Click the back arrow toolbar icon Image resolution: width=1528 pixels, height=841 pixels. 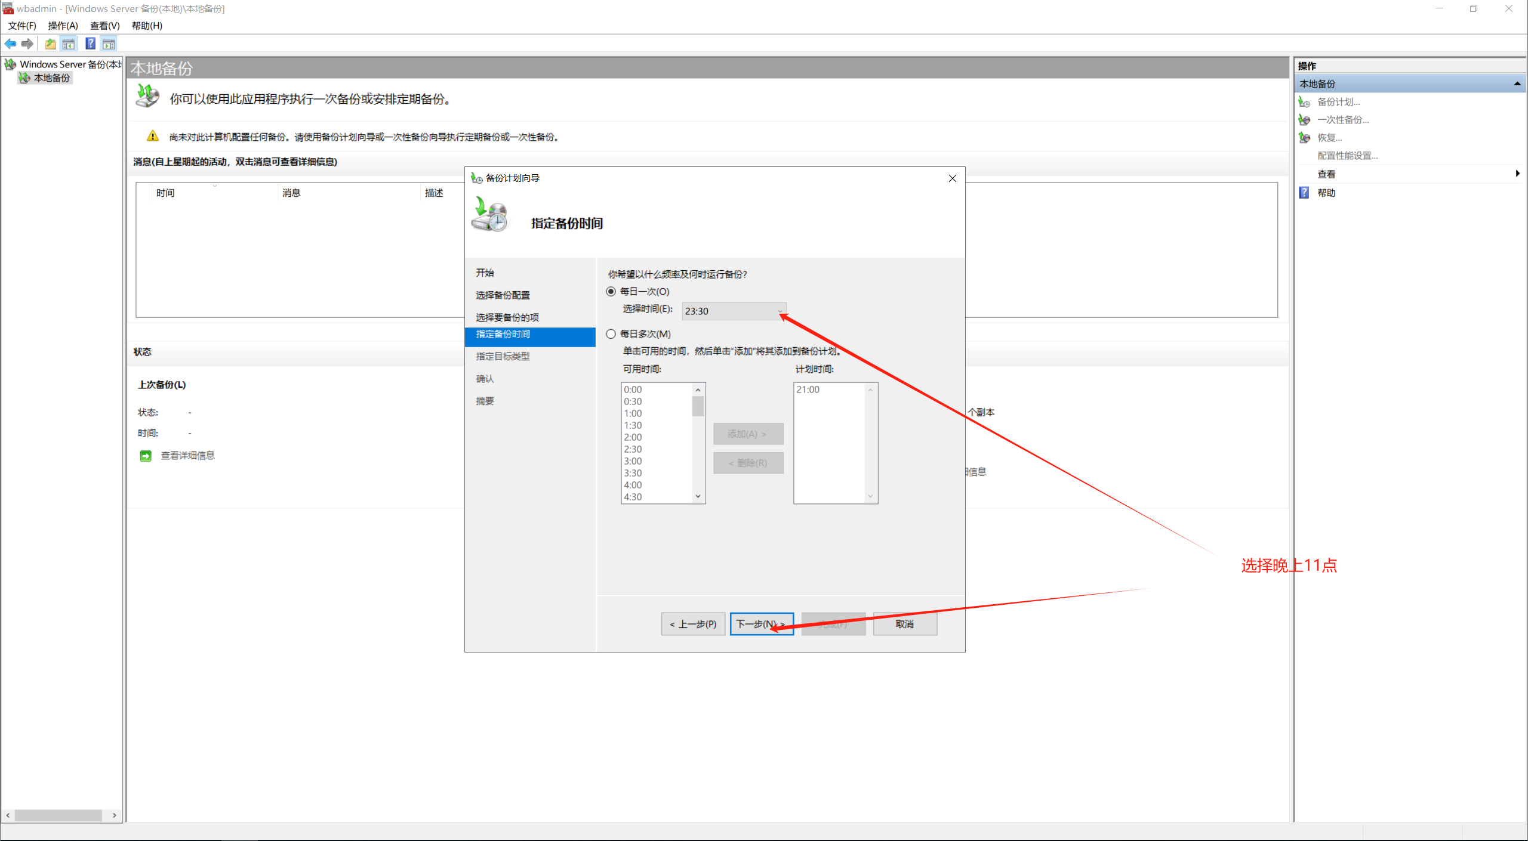(10, 44)
